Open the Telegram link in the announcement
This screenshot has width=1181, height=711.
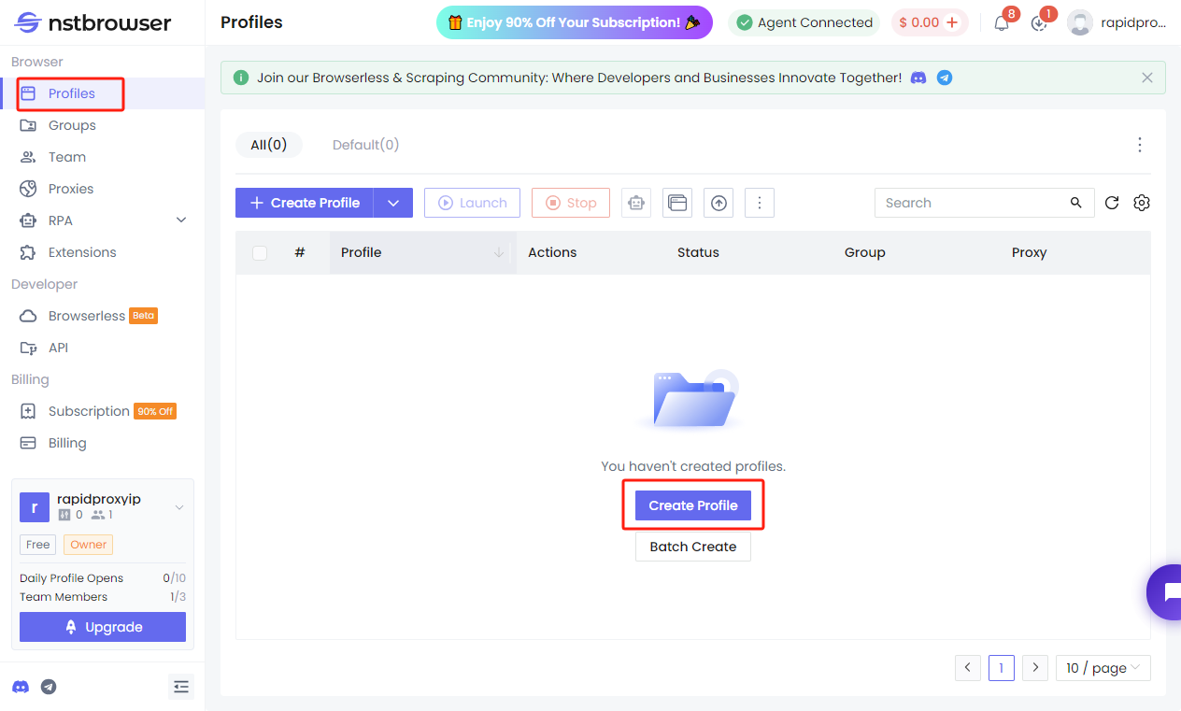945,78
